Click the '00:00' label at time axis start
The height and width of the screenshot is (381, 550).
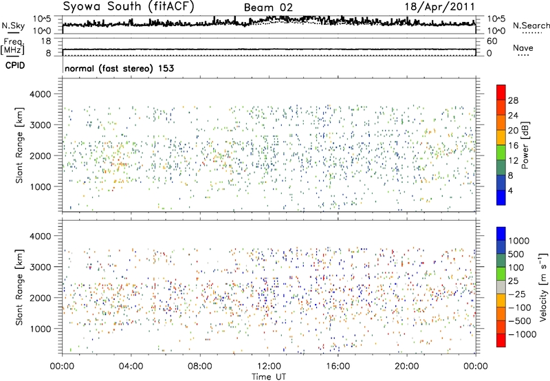click(62, 367)
